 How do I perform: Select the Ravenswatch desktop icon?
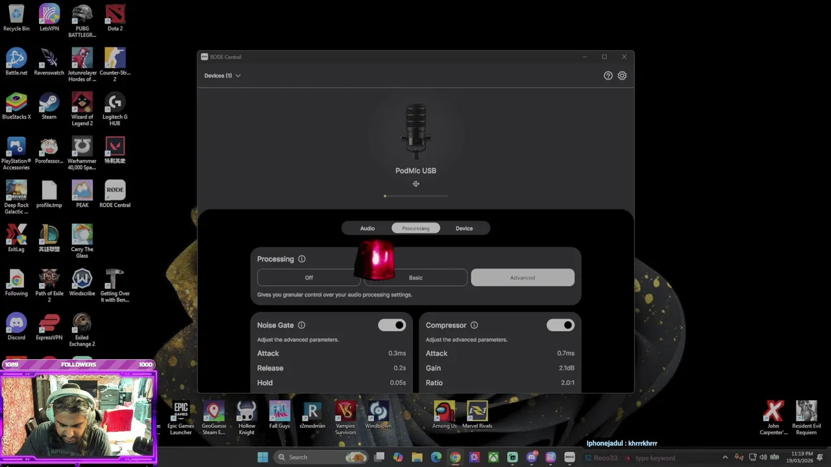click(49, 62)
